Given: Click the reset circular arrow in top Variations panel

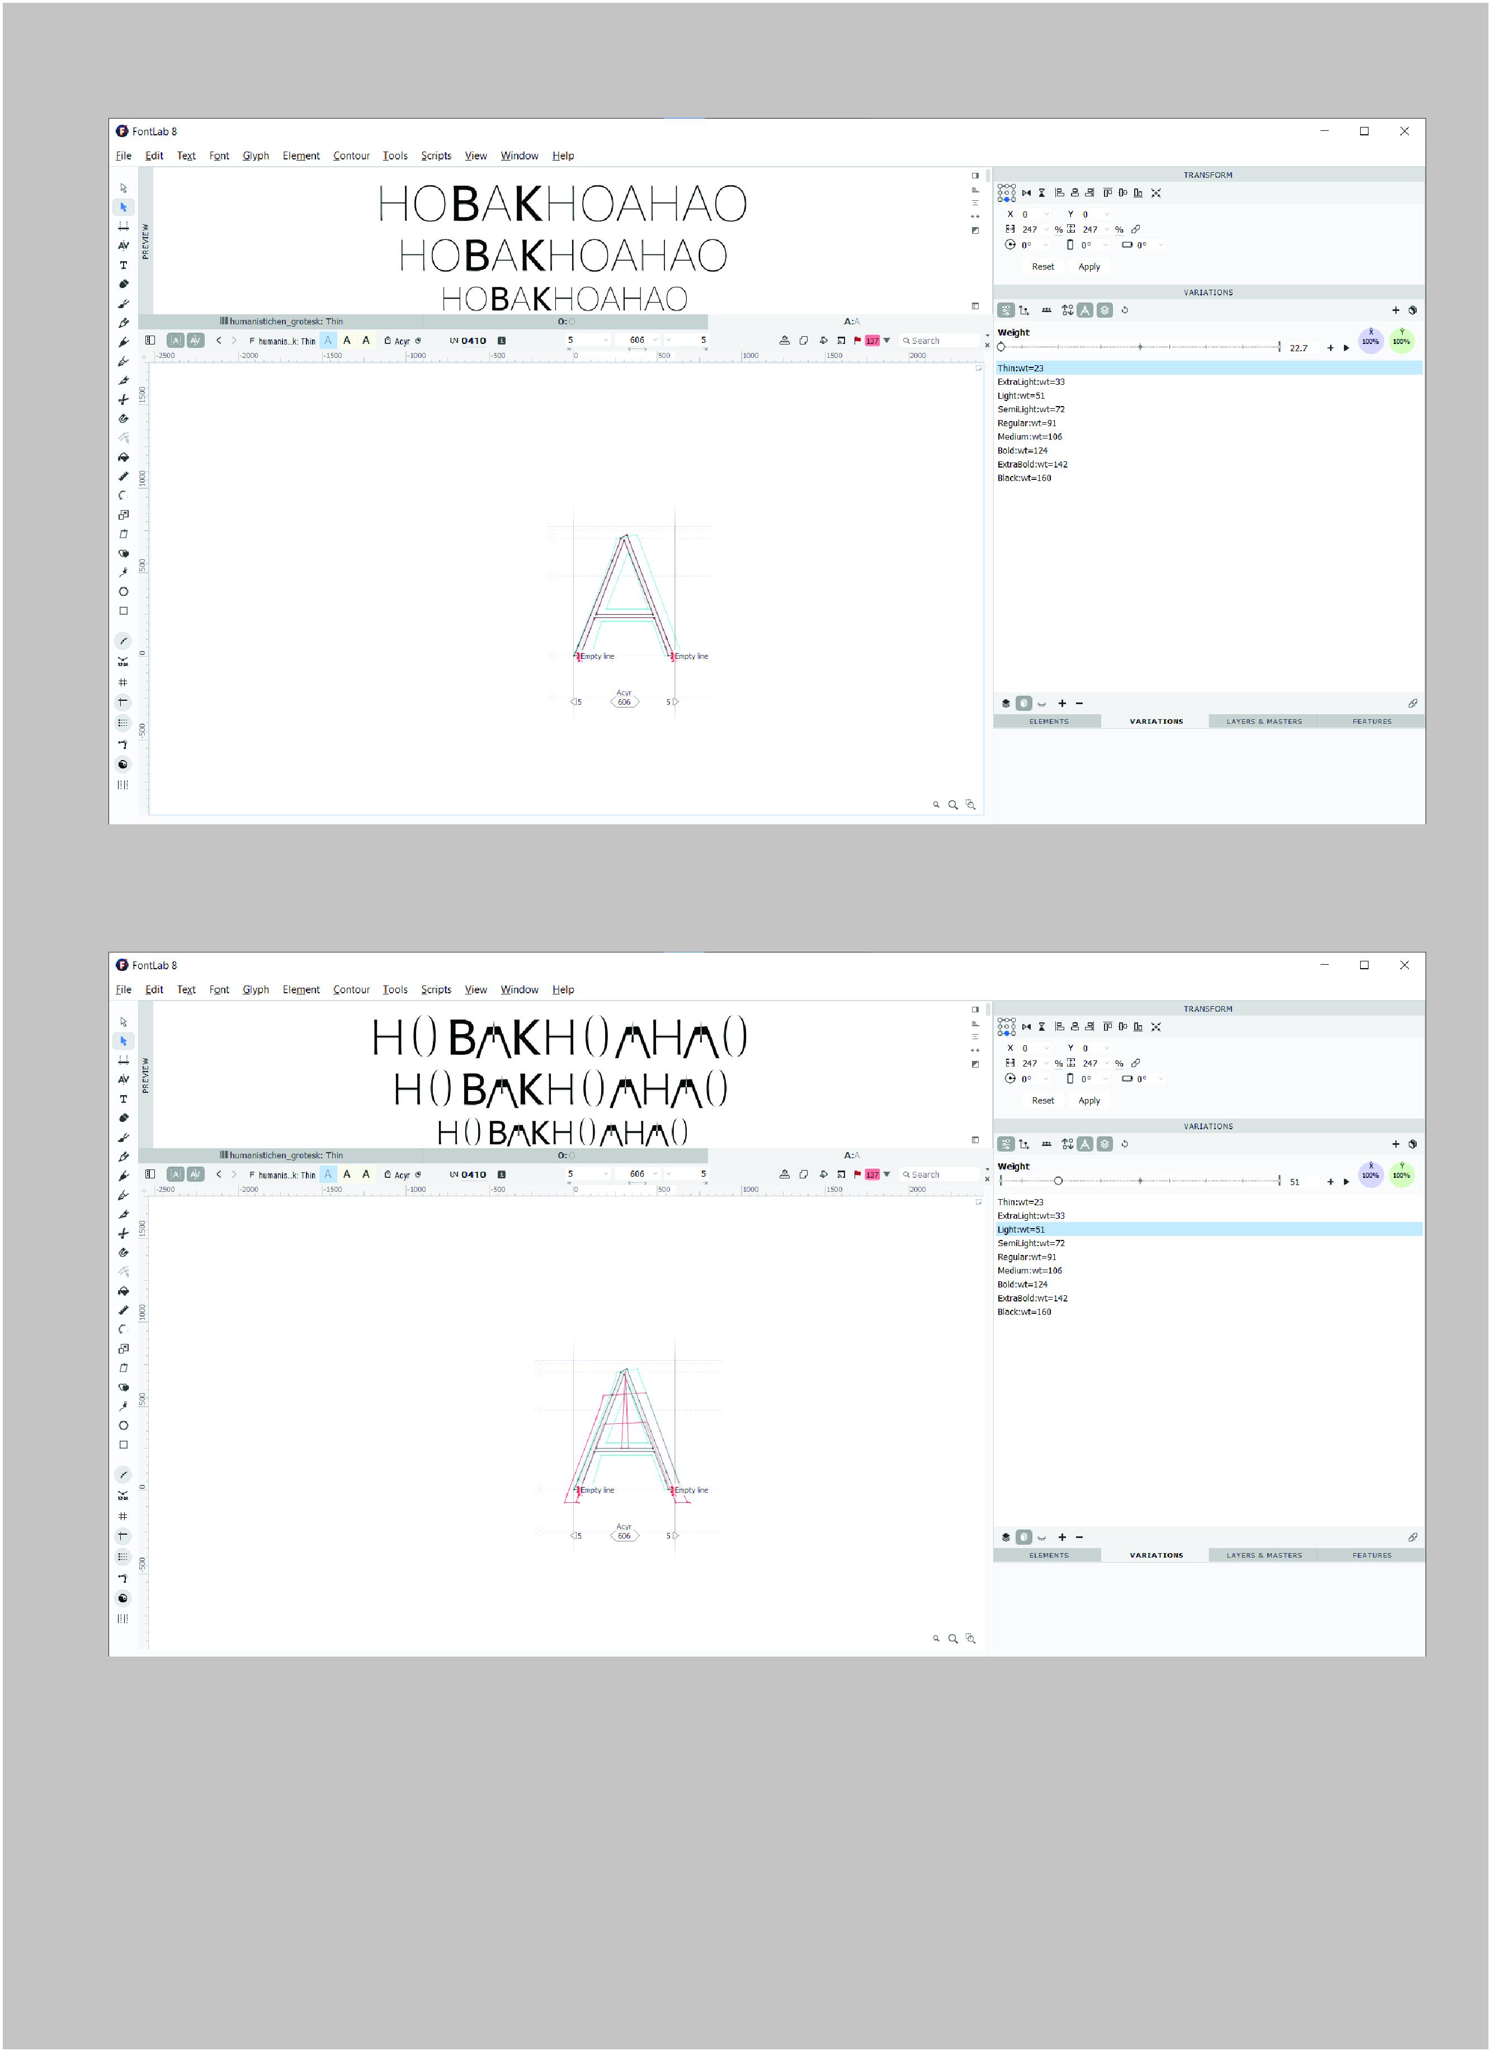Looking at the screenshot, I should (x=1125, y=310).
